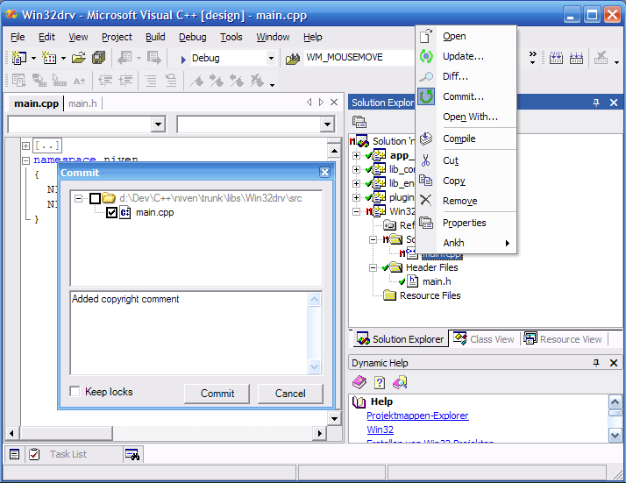Pin the Solution Explorer panel
This screenshot has width=626, height=483.
596,103
